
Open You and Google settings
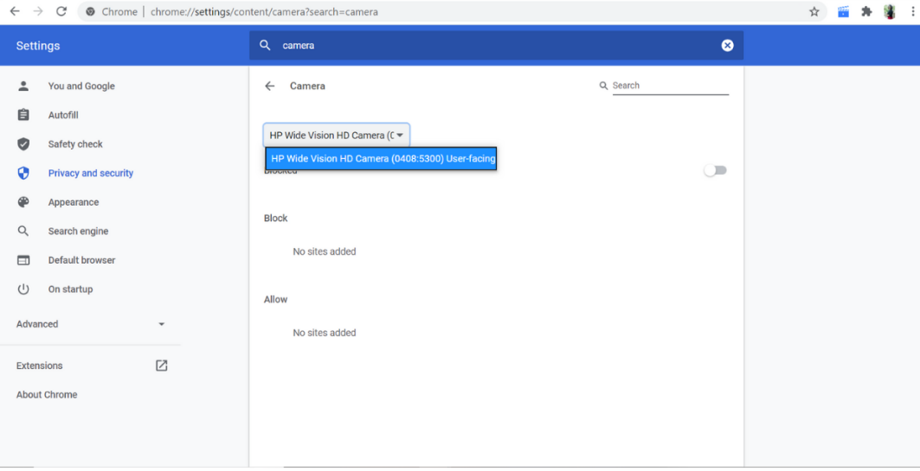click(81, 86)
